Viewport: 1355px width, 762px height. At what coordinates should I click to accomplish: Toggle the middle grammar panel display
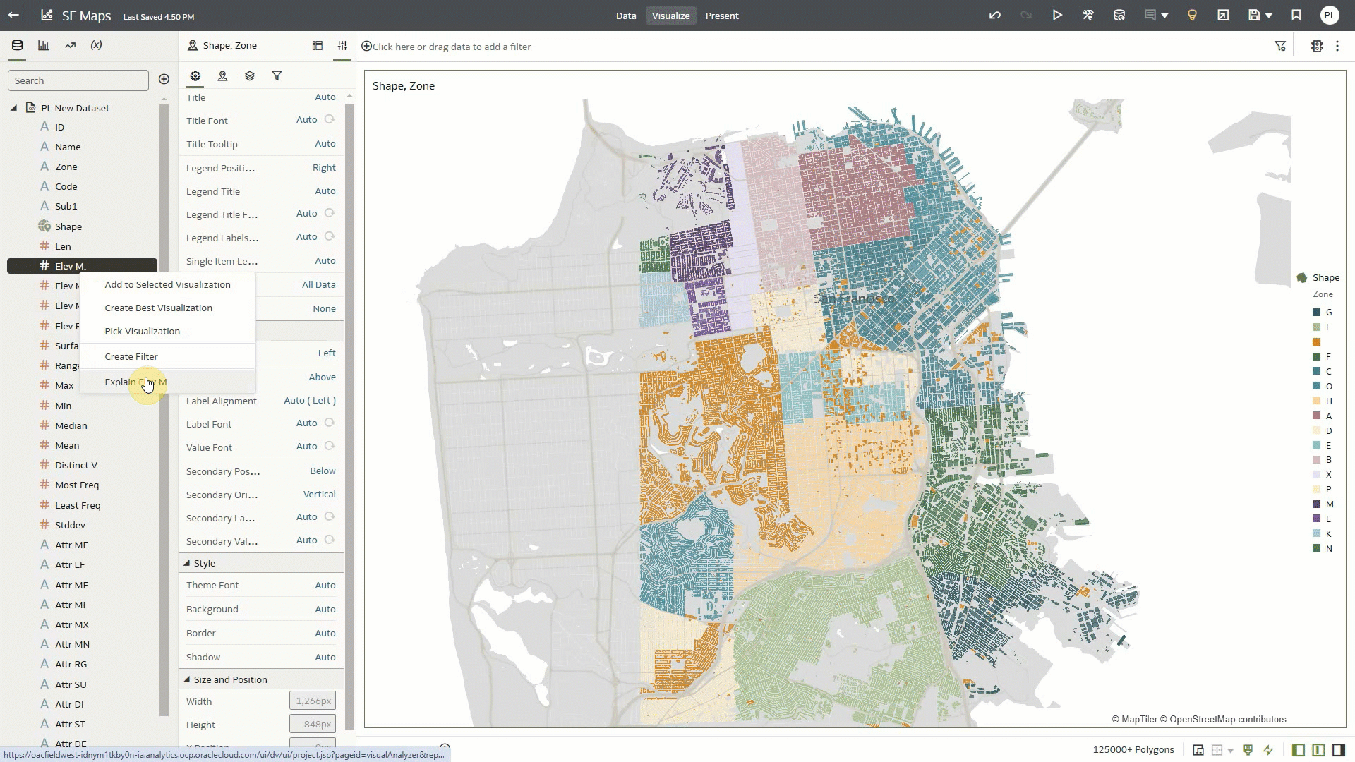[1318, 750]
